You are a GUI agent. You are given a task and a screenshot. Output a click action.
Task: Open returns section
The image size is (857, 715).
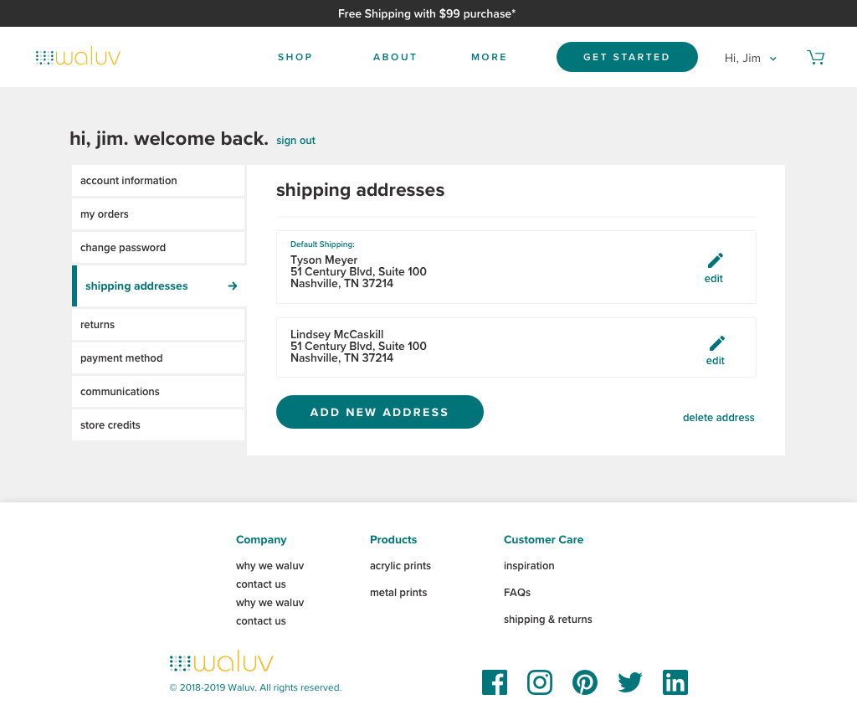click(158, 325)
